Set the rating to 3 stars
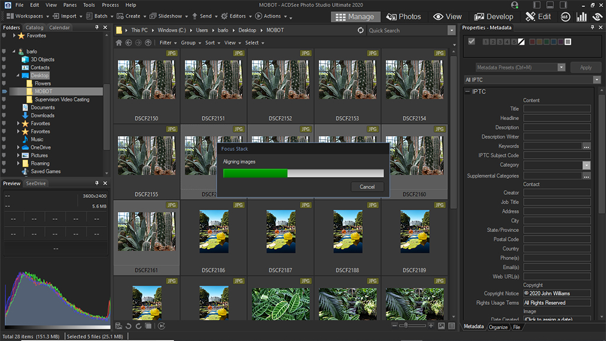This screenshot has height=341, width=606. 500,41
